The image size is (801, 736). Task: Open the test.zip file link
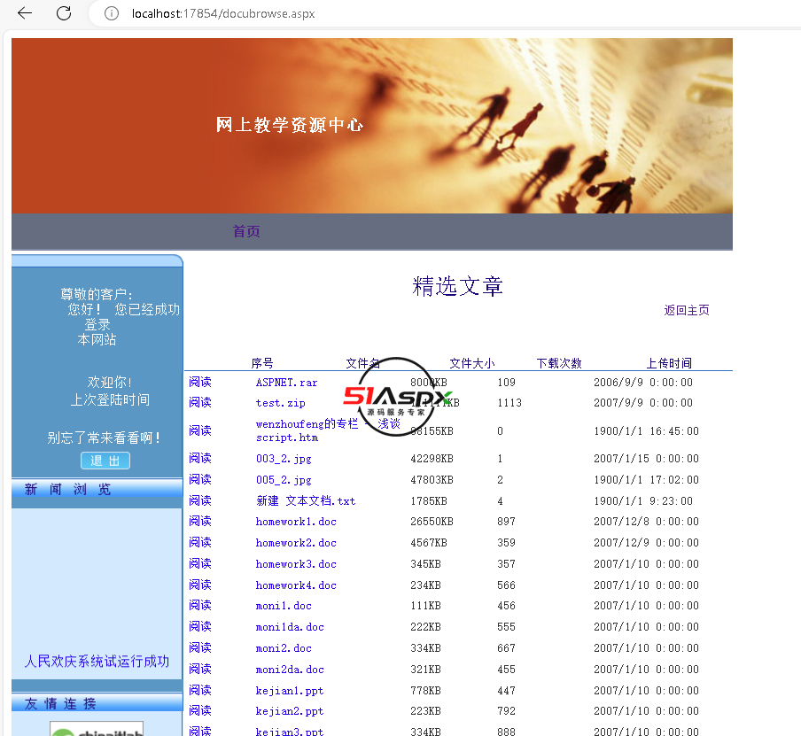(x=281, y=403)
